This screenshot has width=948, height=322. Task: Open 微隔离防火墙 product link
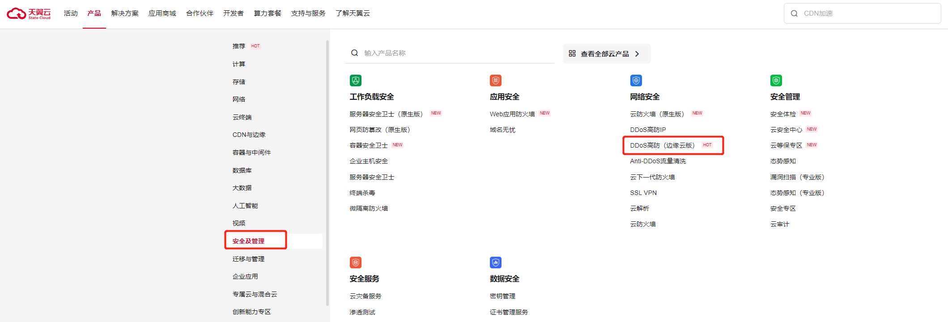tap(369, 208)
